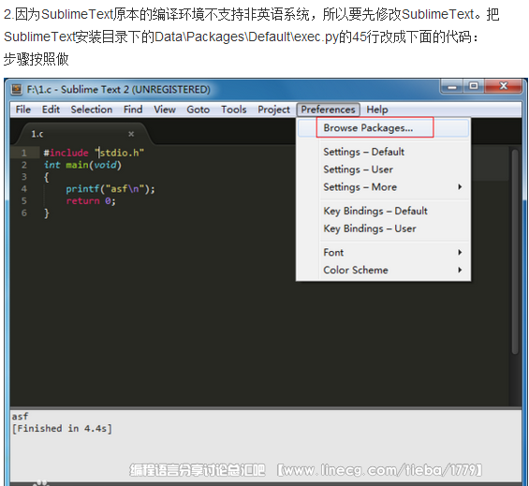Open the Project menu

273,110
